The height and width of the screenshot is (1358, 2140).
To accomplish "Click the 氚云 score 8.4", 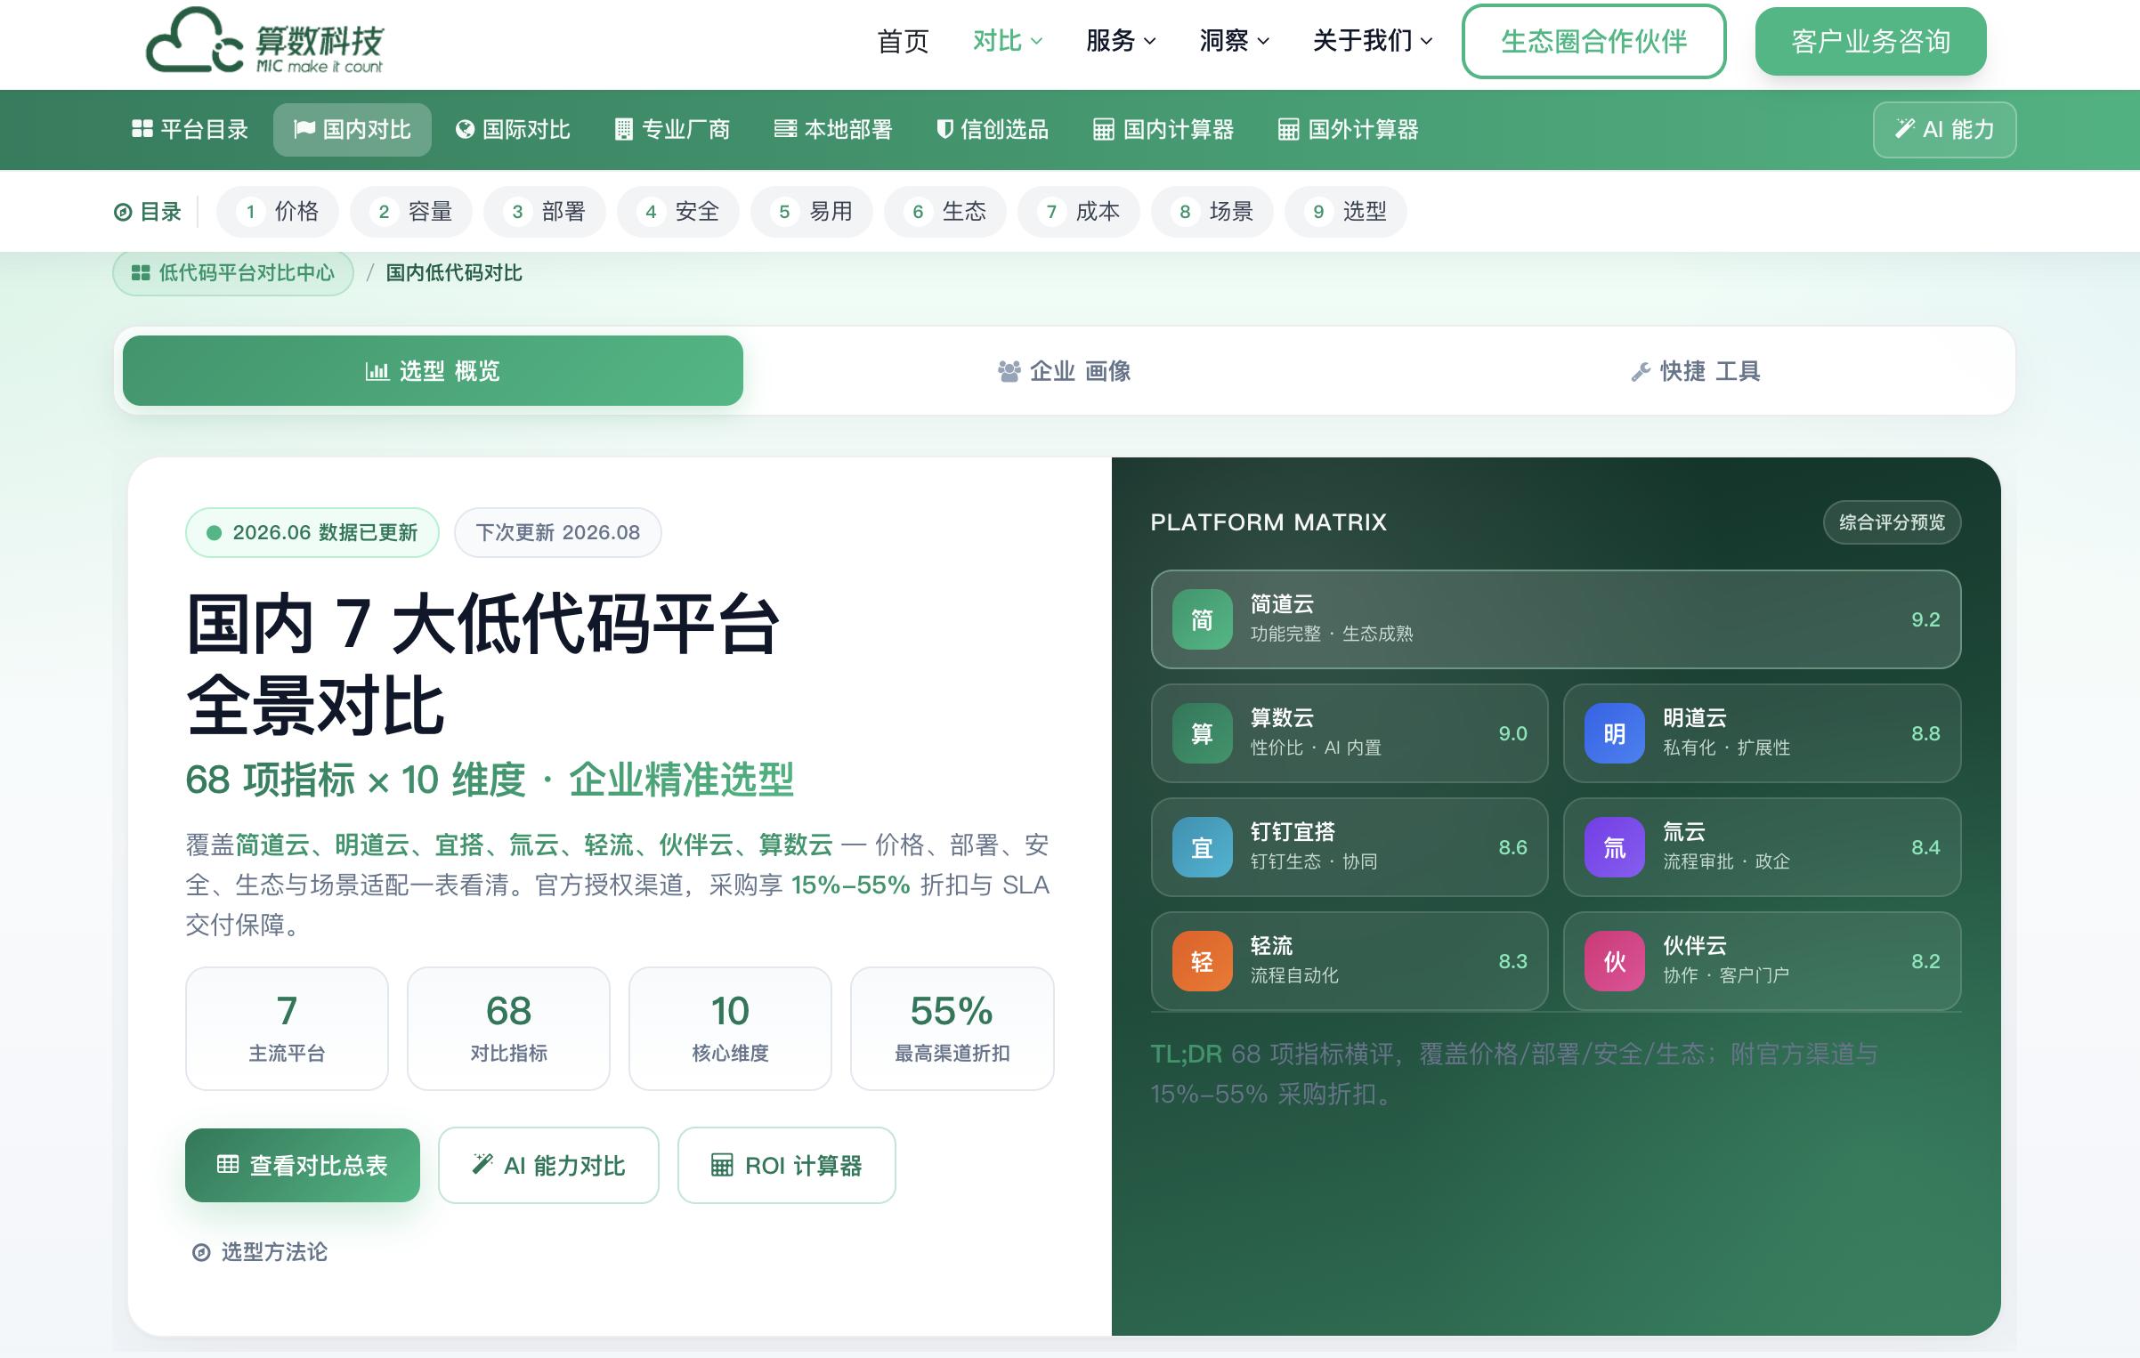I will click(x=1925, y=847).
